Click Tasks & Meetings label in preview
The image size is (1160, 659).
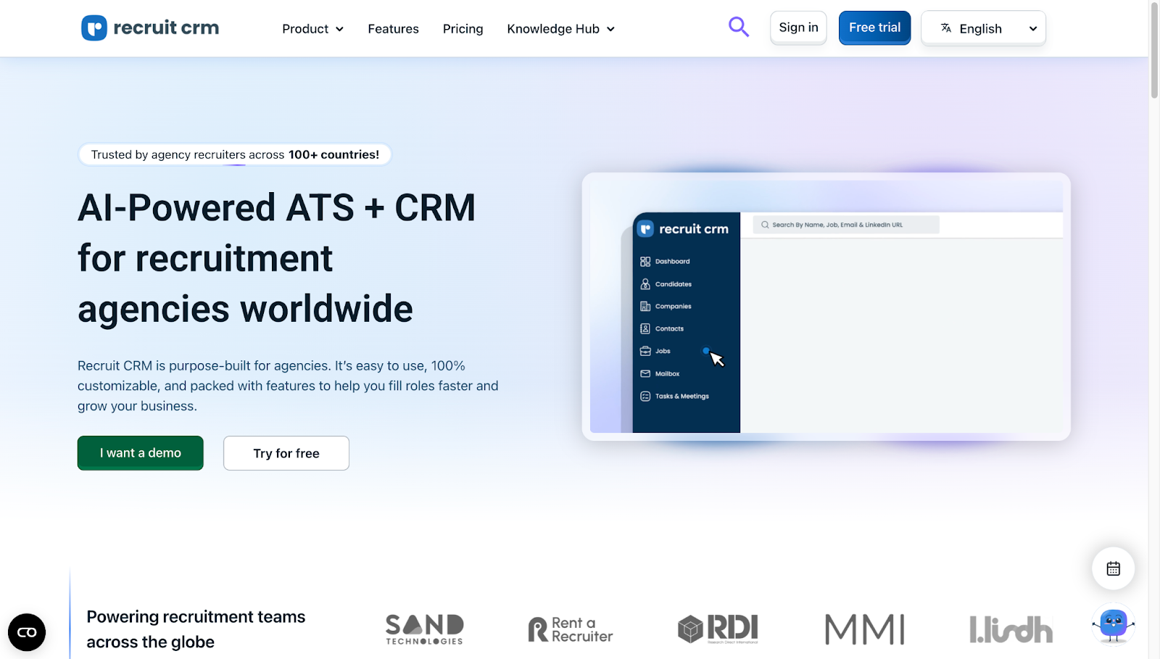point(682,397)
